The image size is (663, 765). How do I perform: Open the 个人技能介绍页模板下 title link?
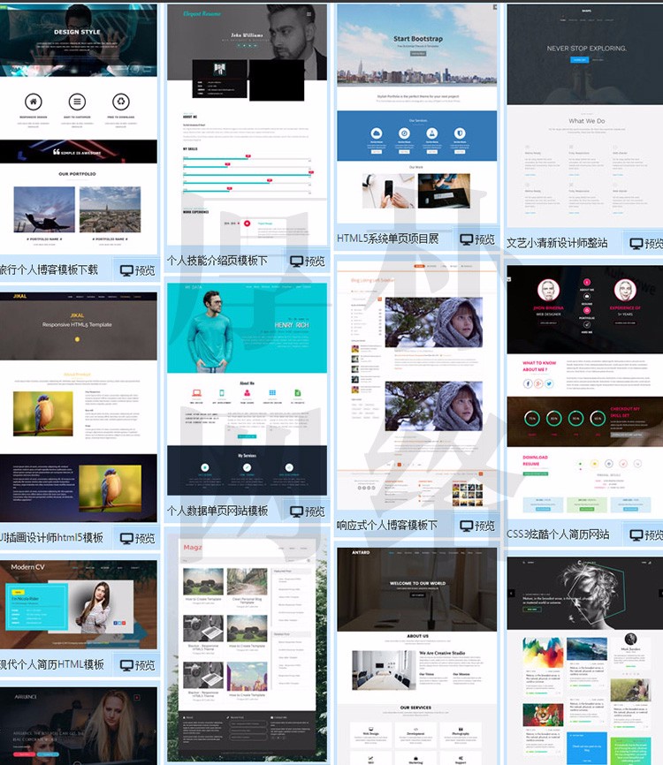(217, 261)
